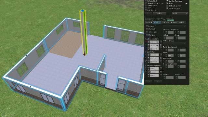This screenshot has width=208, height=117.
Task: Click the Twist begin value field
Action: point(171,50)
